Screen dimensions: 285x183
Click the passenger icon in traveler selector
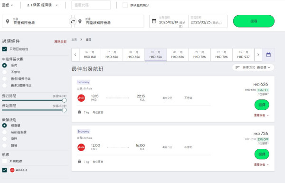point(28,5)
